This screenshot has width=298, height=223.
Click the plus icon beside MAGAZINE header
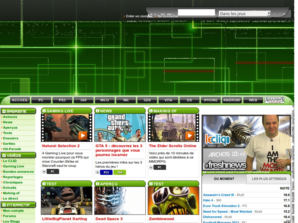[4, 111]
